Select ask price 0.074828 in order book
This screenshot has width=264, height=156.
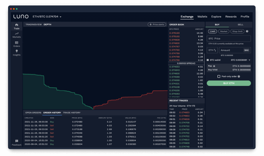[x=174, y=40]
